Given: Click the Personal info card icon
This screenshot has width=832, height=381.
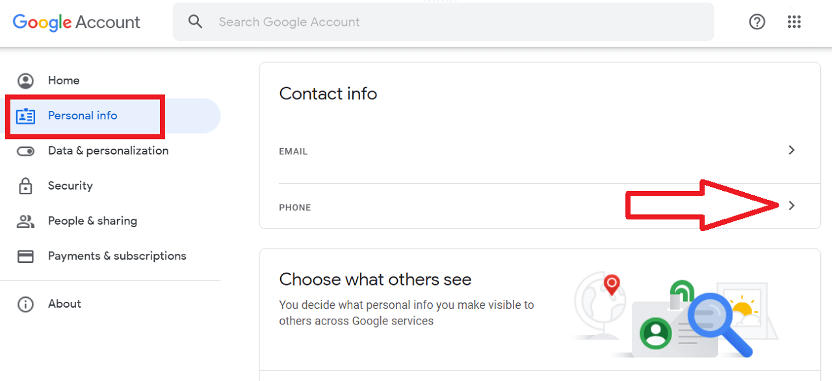Looking at the screenshot, I should (25, 116).
